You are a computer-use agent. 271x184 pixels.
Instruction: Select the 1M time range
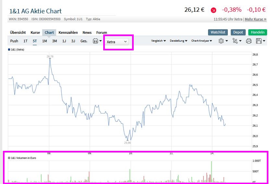tap(44, 41)
